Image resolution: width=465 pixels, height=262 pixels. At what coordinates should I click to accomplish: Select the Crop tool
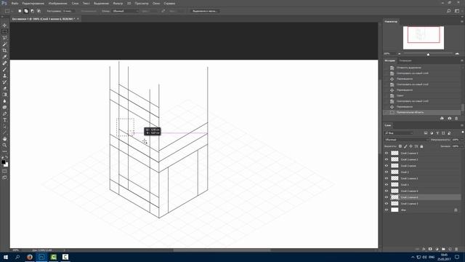(x=4, y=50)
